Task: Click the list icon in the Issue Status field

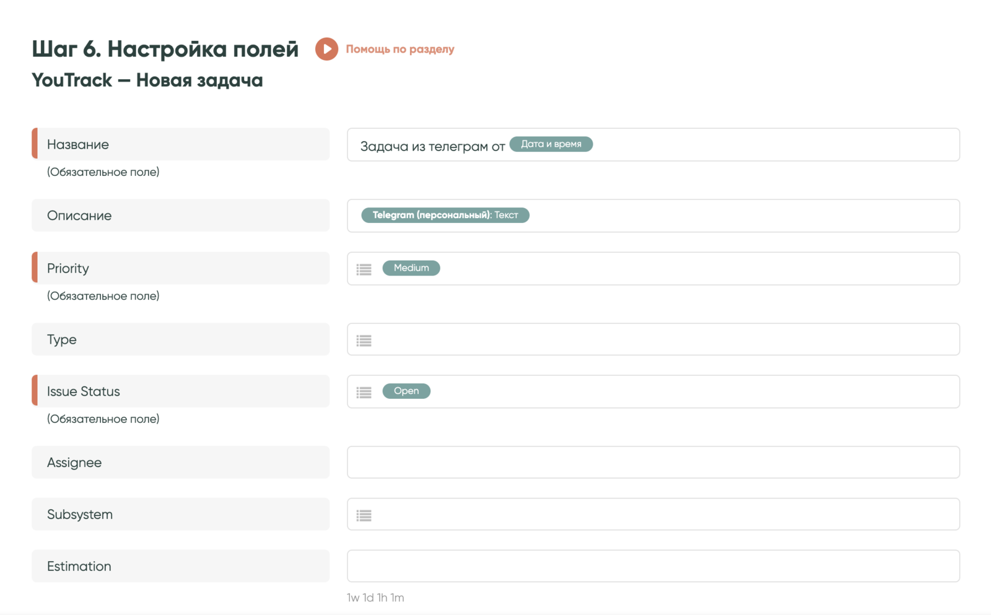Action: coord(364,392)
